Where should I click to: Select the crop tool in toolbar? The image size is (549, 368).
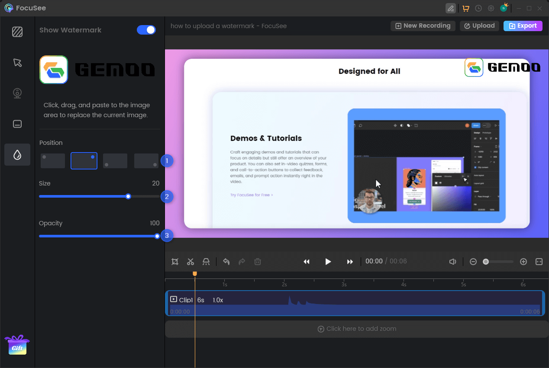pyautogui.click(x=175, y=262)
